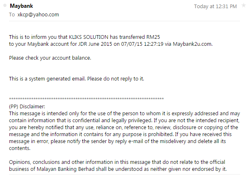This screenshot has width=249, height=179.
Task: Star this Maybank email
Action: point(244,5)
